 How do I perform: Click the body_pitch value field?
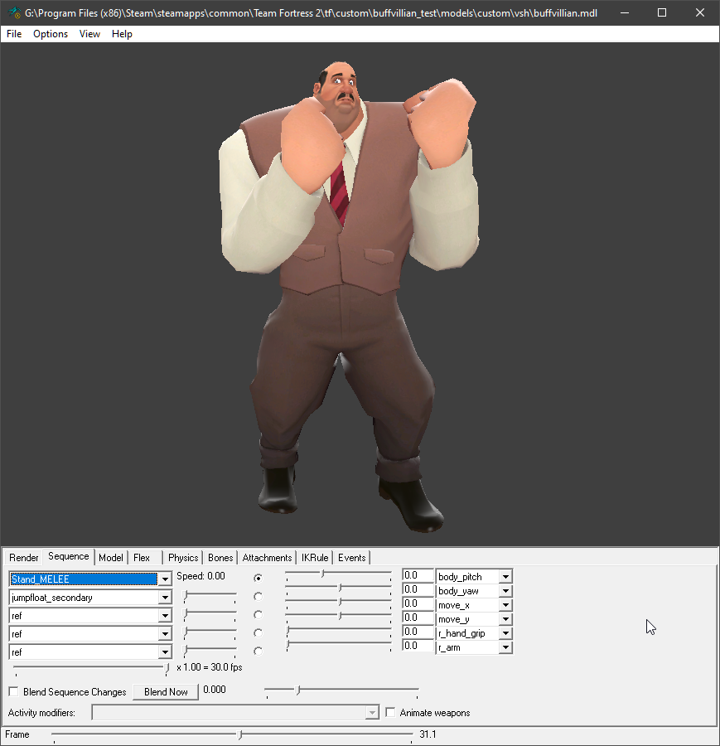(418, 575)
